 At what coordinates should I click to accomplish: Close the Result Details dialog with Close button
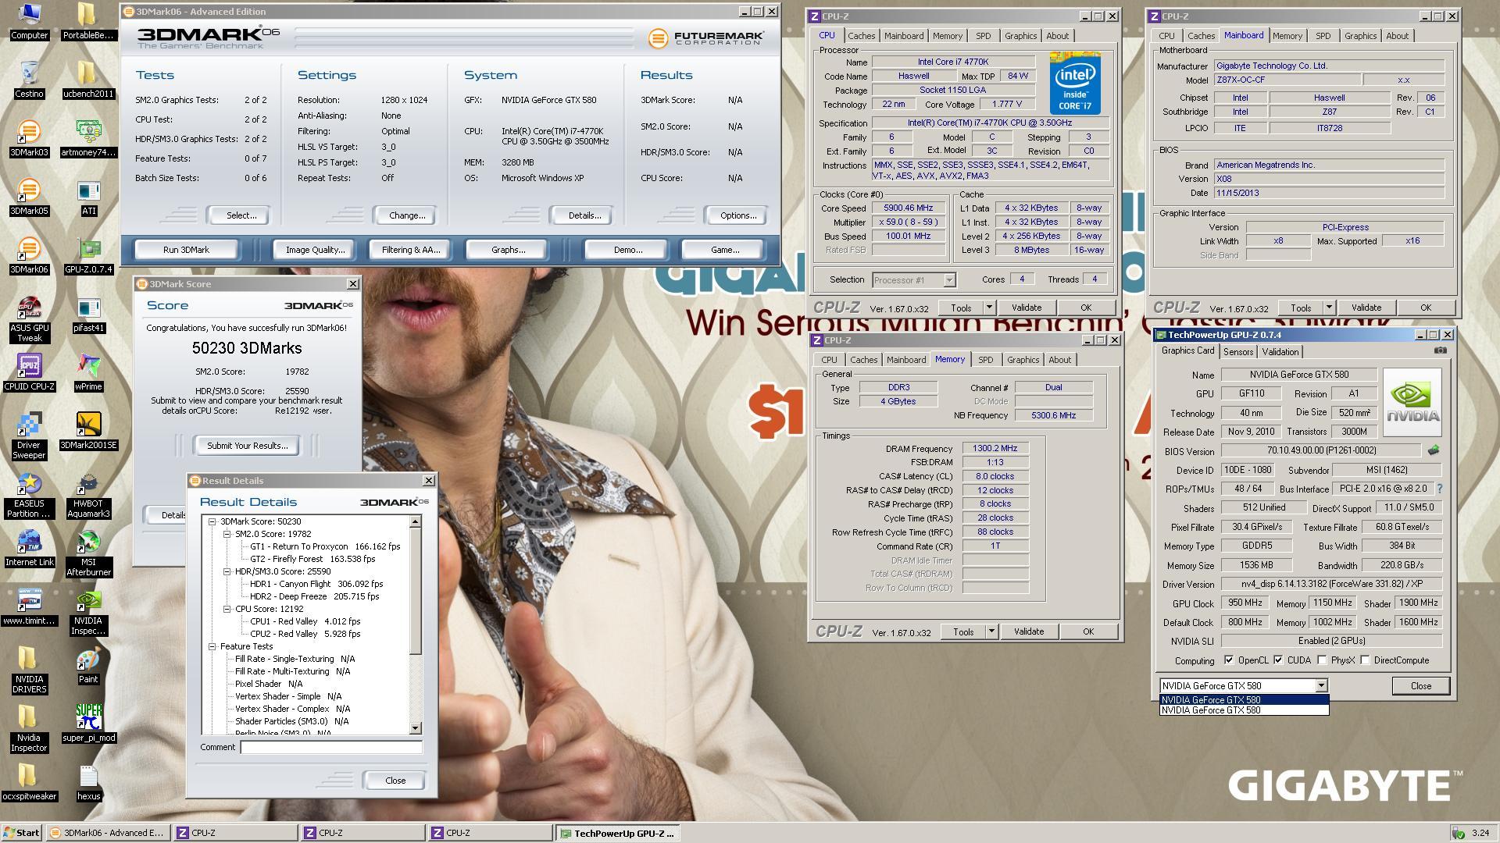pyautogui.click(x=395, y=781)
